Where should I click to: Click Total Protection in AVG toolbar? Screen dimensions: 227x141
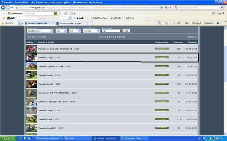[x=99, y=18]
